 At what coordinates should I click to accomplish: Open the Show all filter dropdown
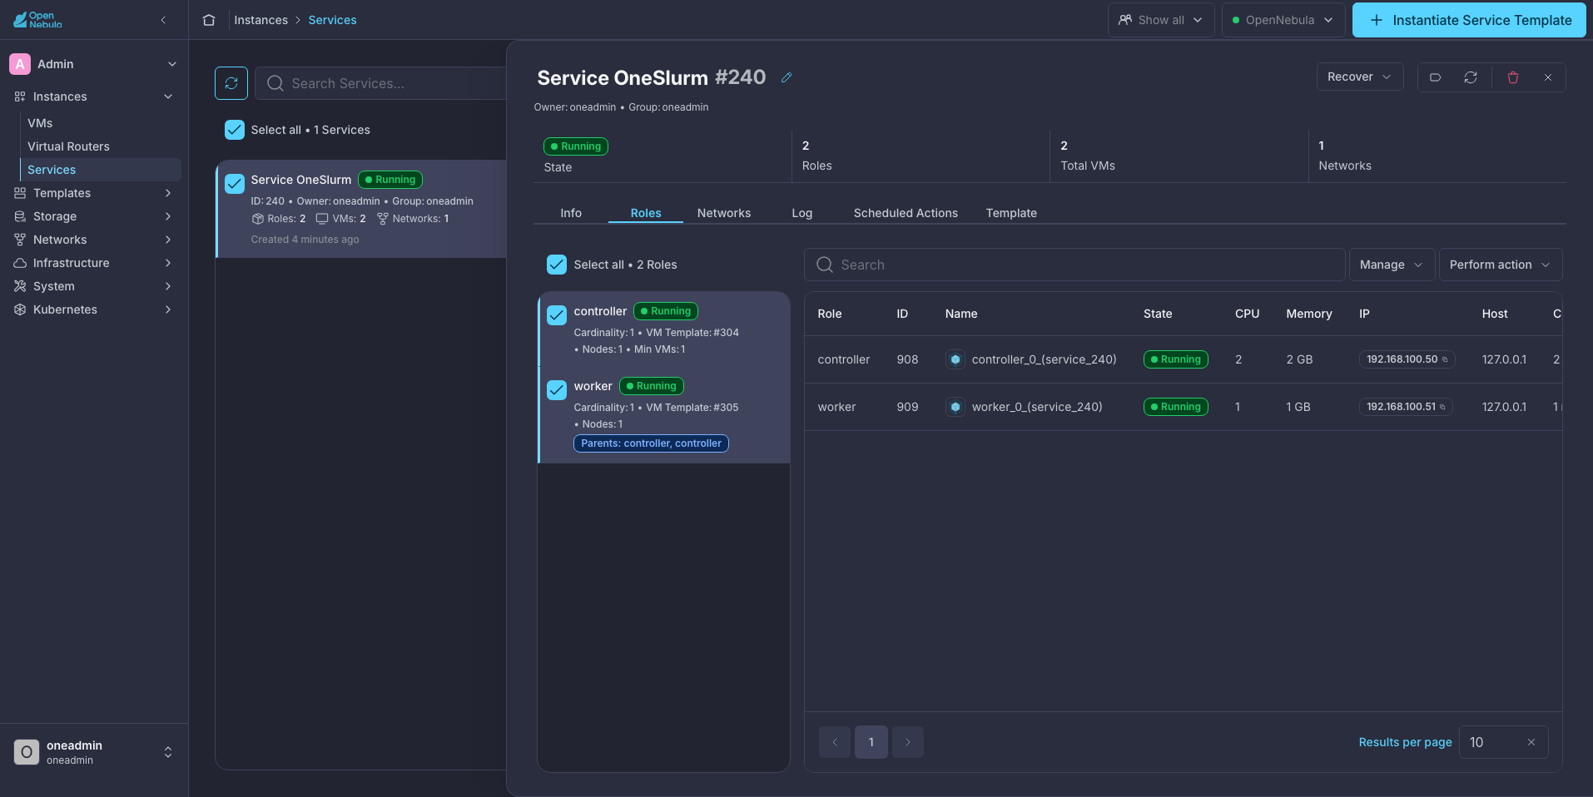pos(1161,20)
